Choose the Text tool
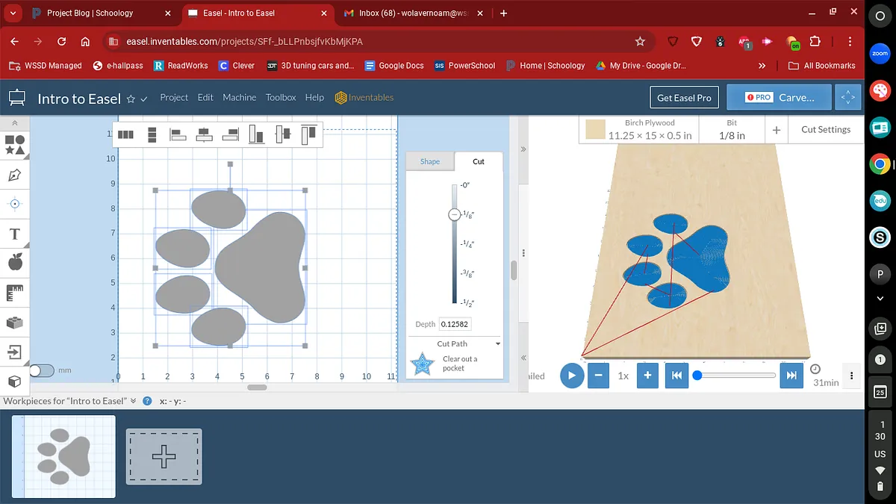 click(x=14, y=234)
